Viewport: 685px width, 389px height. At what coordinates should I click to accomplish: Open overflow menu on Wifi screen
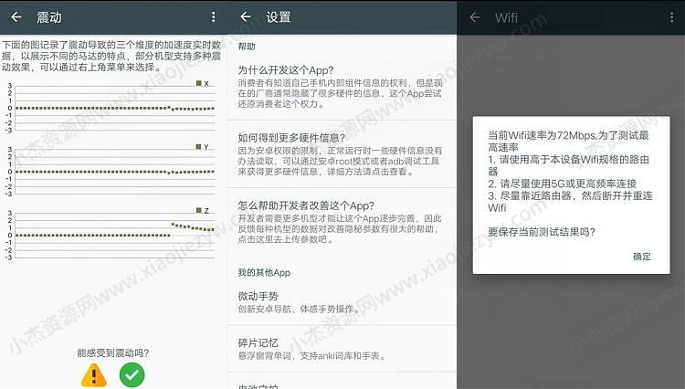tap(671, 17)
